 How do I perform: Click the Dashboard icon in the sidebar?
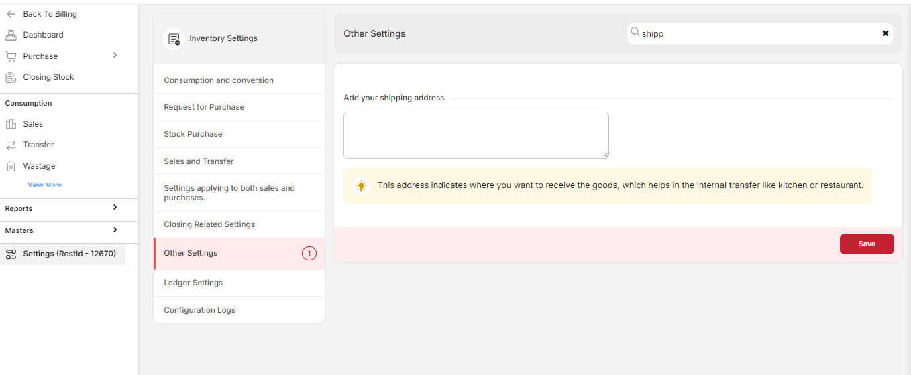coord(11,35)
